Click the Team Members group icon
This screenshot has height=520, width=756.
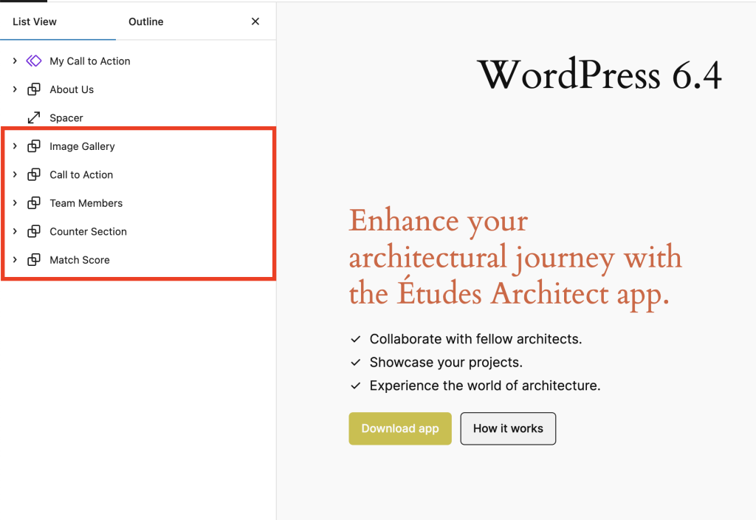pos(34,203)
